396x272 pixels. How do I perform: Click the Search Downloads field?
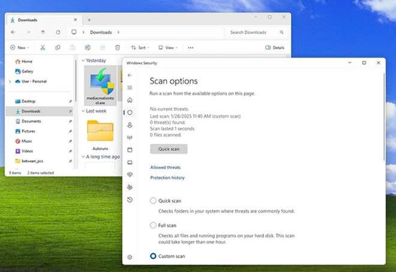coord(256,32)
